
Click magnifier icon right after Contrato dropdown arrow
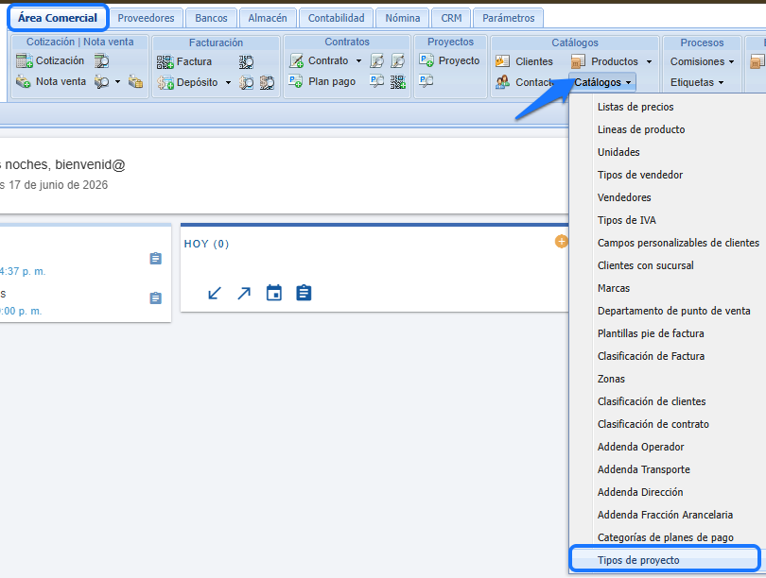376,61
